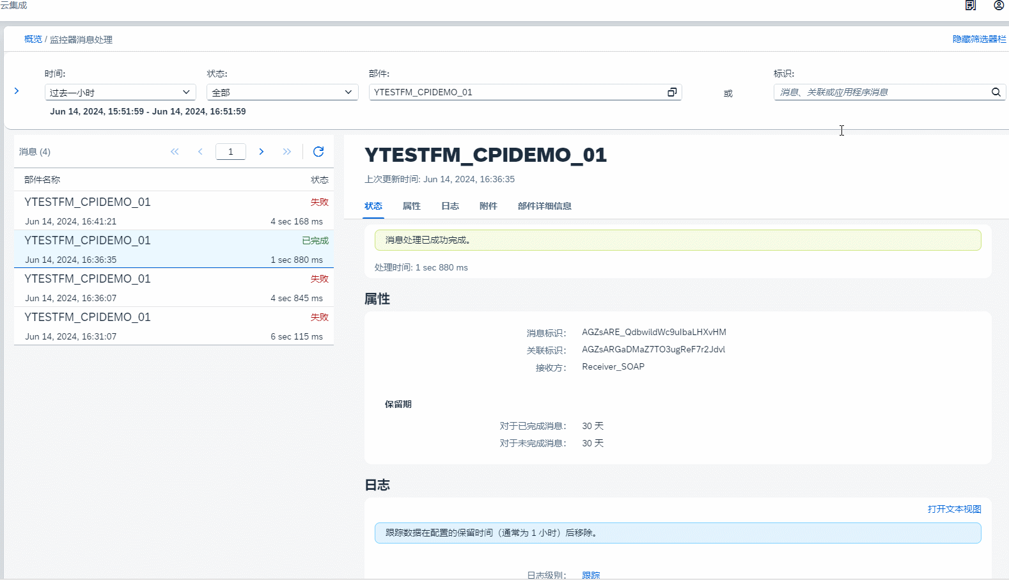Click 隐藏筛选器栏 to hide filter bar
Viewport: 1009px width, 580px height.
click(979, 39)
